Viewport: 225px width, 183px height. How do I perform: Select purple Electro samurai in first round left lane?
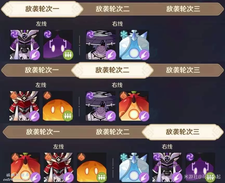click(24, 45)
